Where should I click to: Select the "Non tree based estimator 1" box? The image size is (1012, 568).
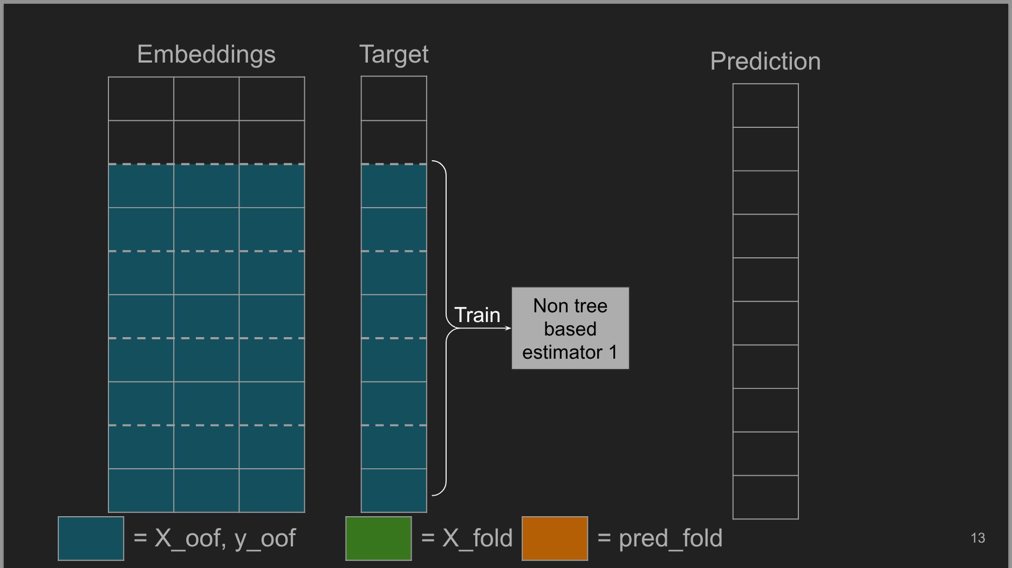[570, 329]
